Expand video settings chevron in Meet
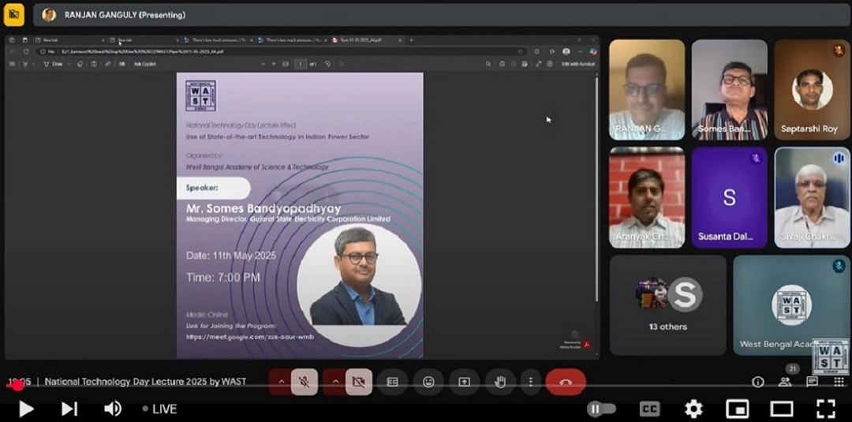852x422 pixels. (334, 382)
